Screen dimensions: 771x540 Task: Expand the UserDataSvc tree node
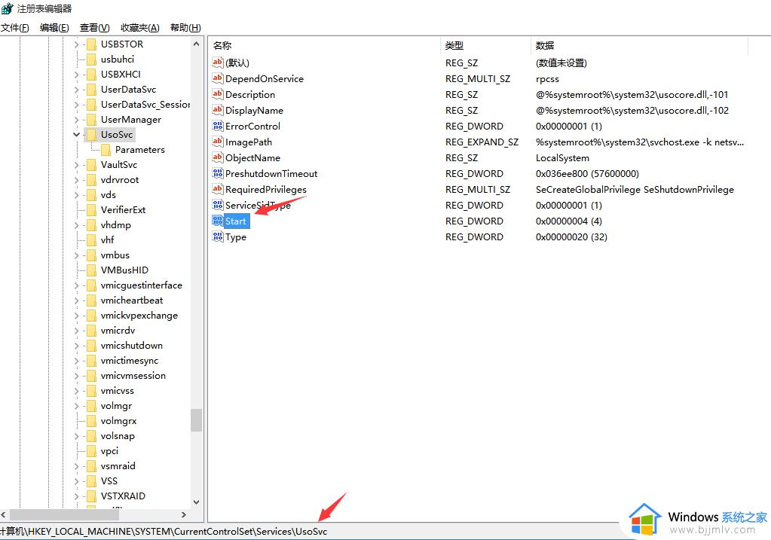pos(77,90)
